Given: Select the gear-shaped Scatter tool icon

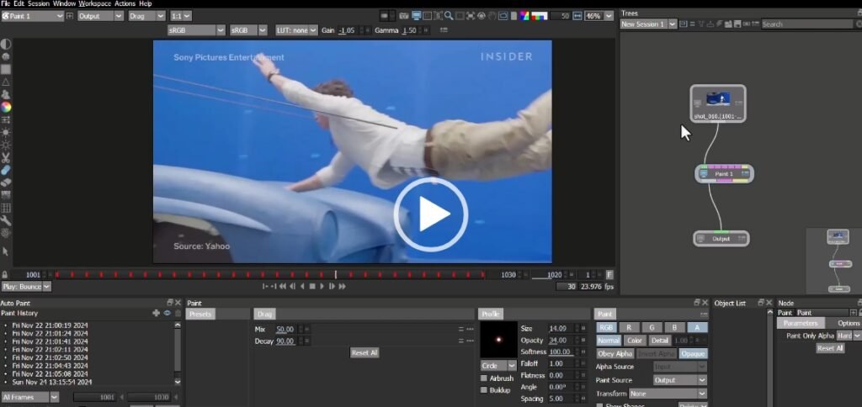Looking at the screenshot, I should pos(6,234).
